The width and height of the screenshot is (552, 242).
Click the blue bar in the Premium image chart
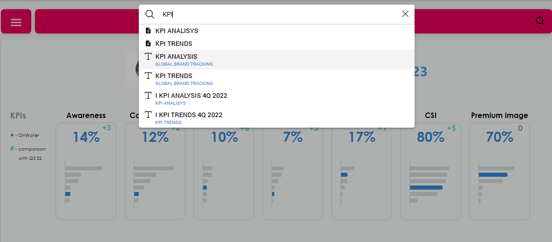tap(493, 174)
